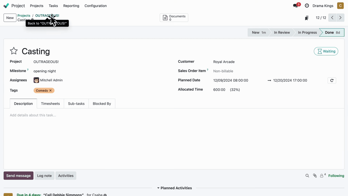Collapse the Planned Activities section
The image size is (348, 196).
click(x=174, y=188)
